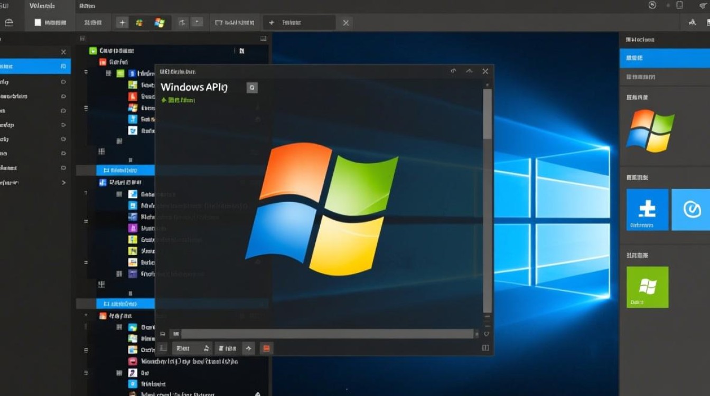The width and height of the screenshot is (710, 396).
Task: Click the small colored Windows icon in the toolbar
Action: [x=140, y=22]
